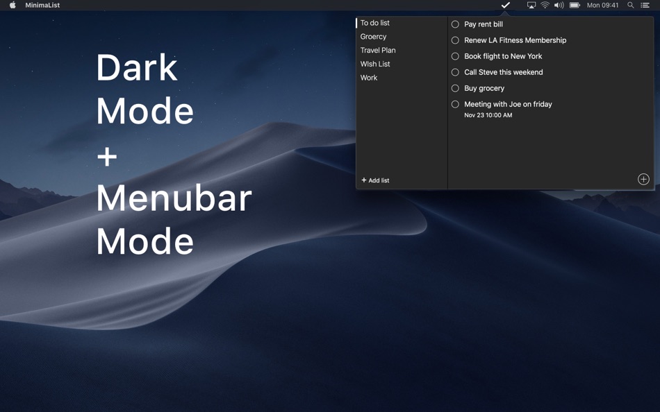Click the round plus add-task icon
The height and width of the screenshot is (412, 660).
pos(643,179)
